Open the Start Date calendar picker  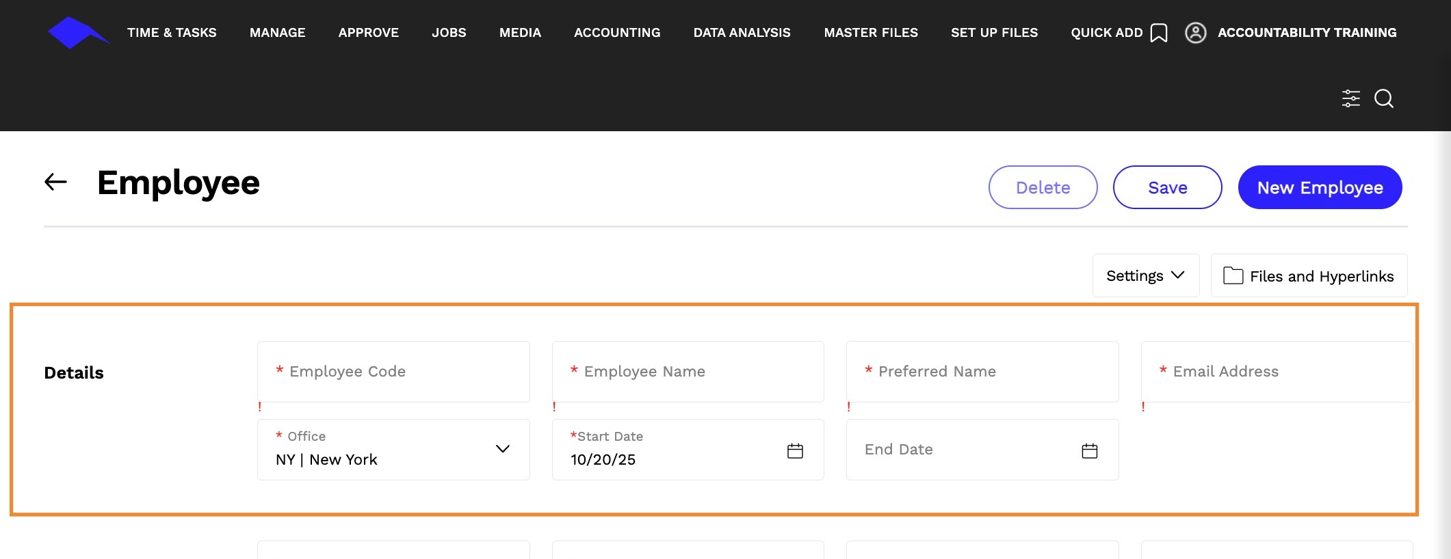pyautogui.click(x=795, y=451)
